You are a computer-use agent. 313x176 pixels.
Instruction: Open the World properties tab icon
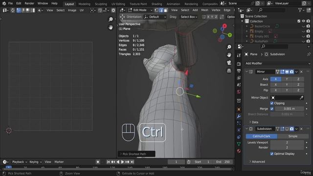coord(239,92)
